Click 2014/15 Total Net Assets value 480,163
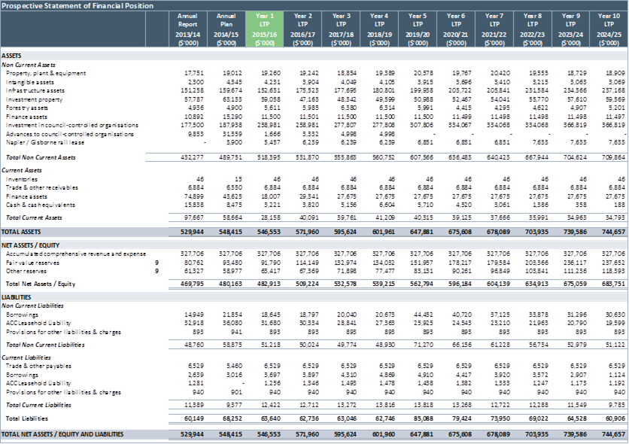Screen dimensions: 629x444 pyautogui.click(x=231, y=284)
